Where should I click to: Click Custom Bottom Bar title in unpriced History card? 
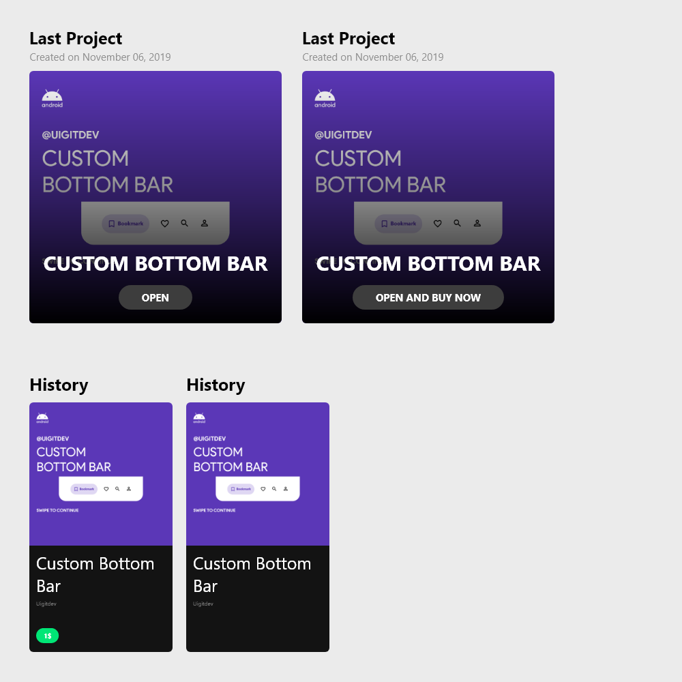[252, 574]
